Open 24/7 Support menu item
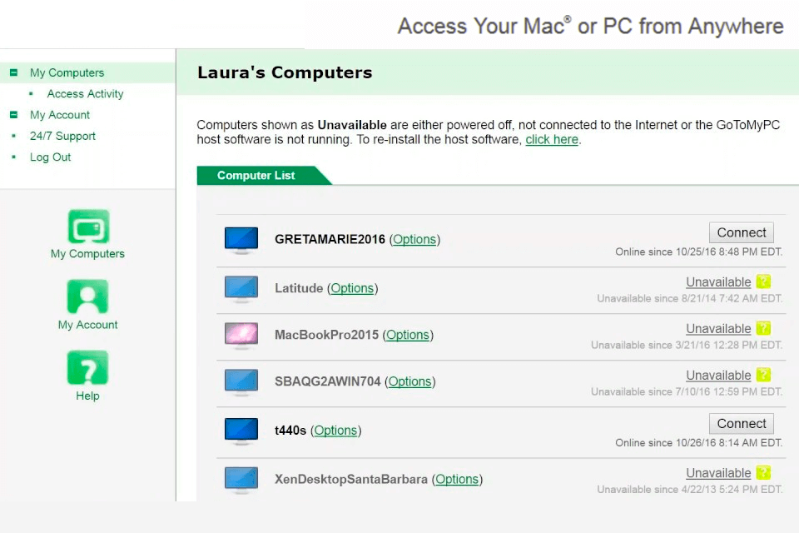Viewport: 799px width, 533px height. click(62, 137)
